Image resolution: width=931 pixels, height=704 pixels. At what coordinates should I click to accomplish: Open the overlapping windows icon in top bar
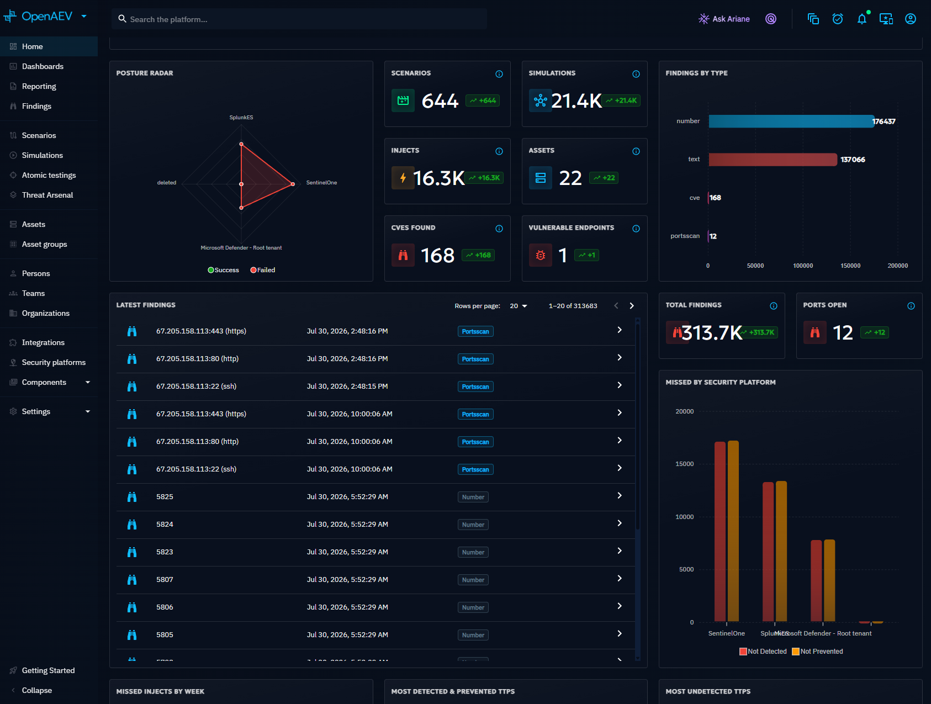pos(813,19)
